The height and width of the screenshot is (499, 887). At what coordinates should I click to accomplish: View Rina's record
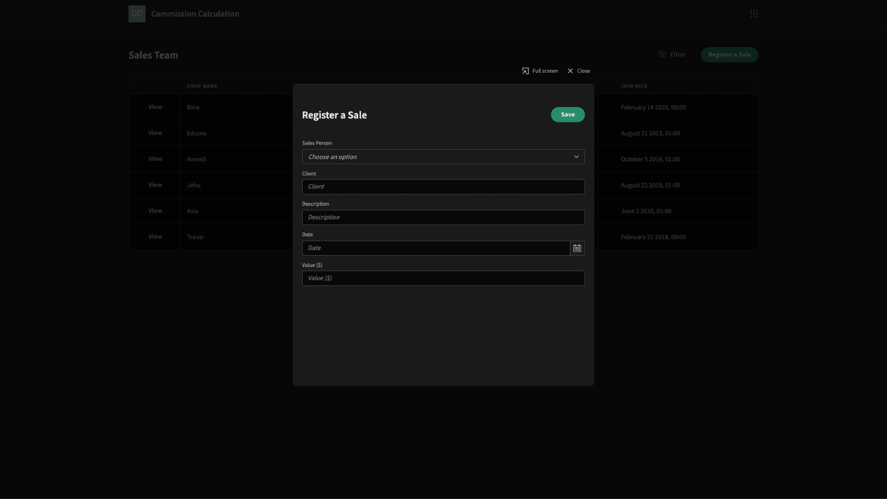point(155,107)
